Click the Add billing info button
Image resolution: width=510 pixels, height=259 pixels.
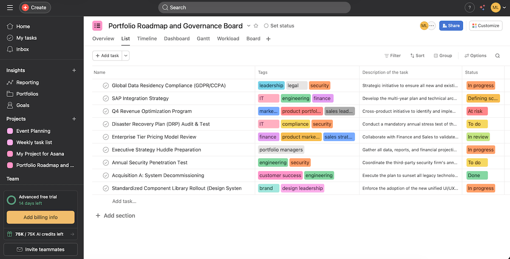click(x=40, y=217)
